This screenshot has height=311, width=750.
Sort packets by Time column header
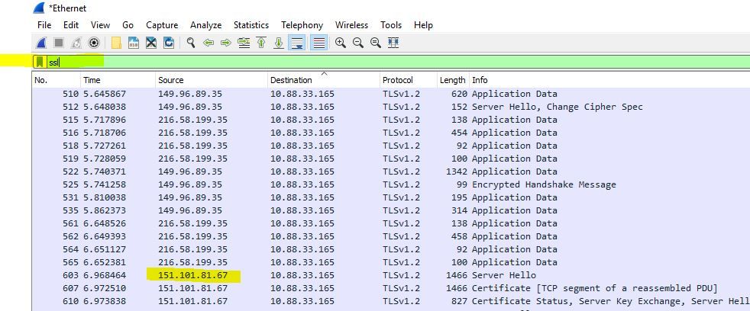[x=118, y=80]
